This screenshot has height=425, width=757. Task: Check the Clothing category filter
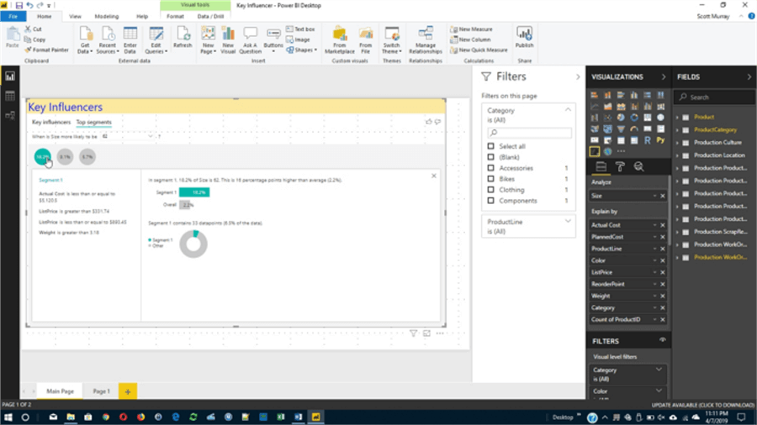(x=491, y=190)
